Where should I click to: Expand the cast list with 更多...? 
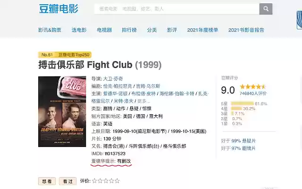[143, 101]
